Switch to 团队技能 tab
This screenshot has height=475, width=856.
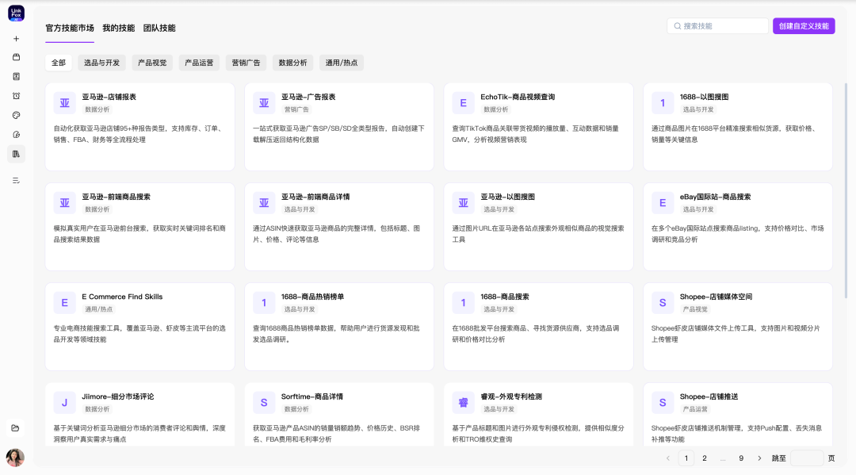point(159,28)
